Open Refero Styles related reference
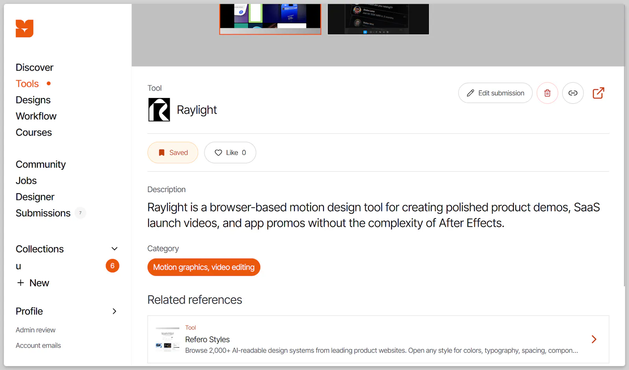 [x=378, y=339]
